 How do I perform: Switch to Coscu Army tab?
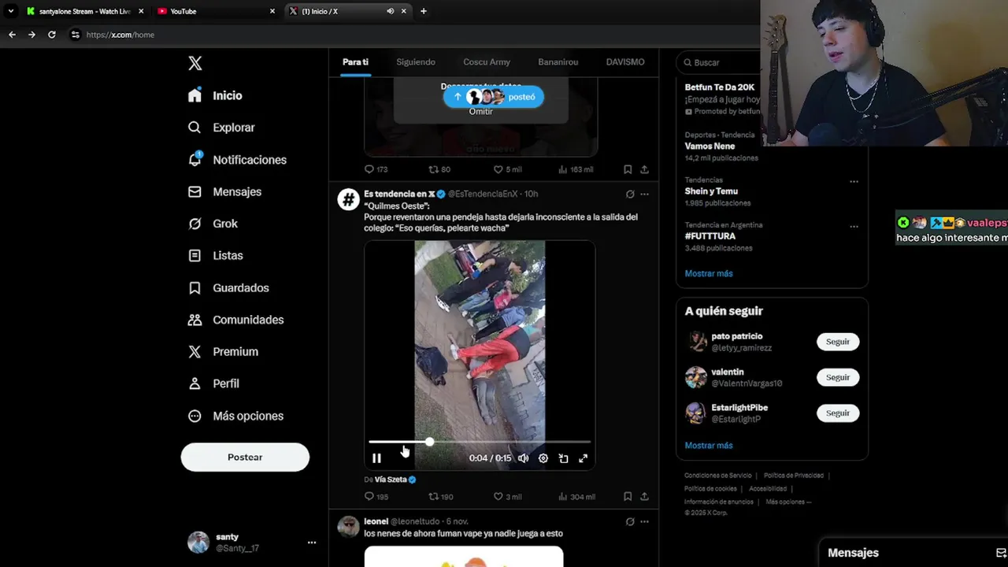(x=487, y=62)
